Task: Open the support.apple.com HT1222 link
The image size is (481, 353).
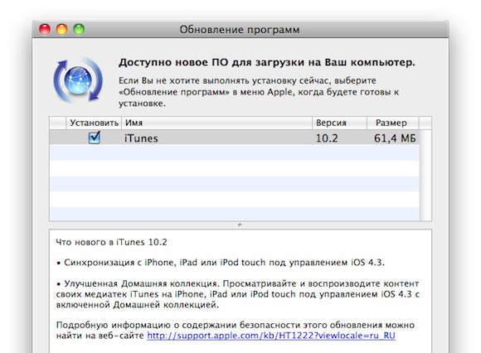Action: (x=271, y=336)
